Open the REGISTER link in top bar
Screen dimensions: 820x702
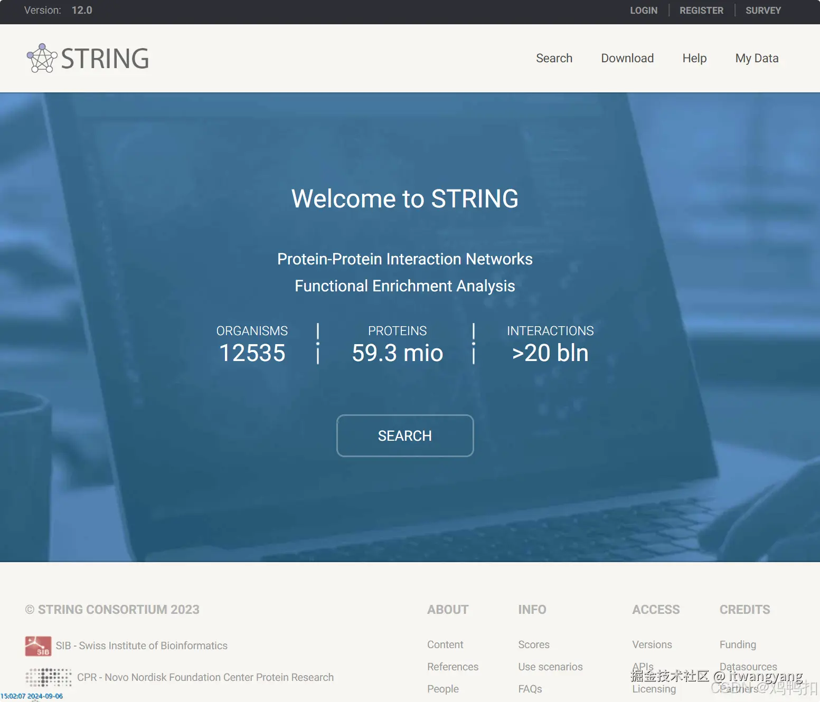(x=701, y=11)
